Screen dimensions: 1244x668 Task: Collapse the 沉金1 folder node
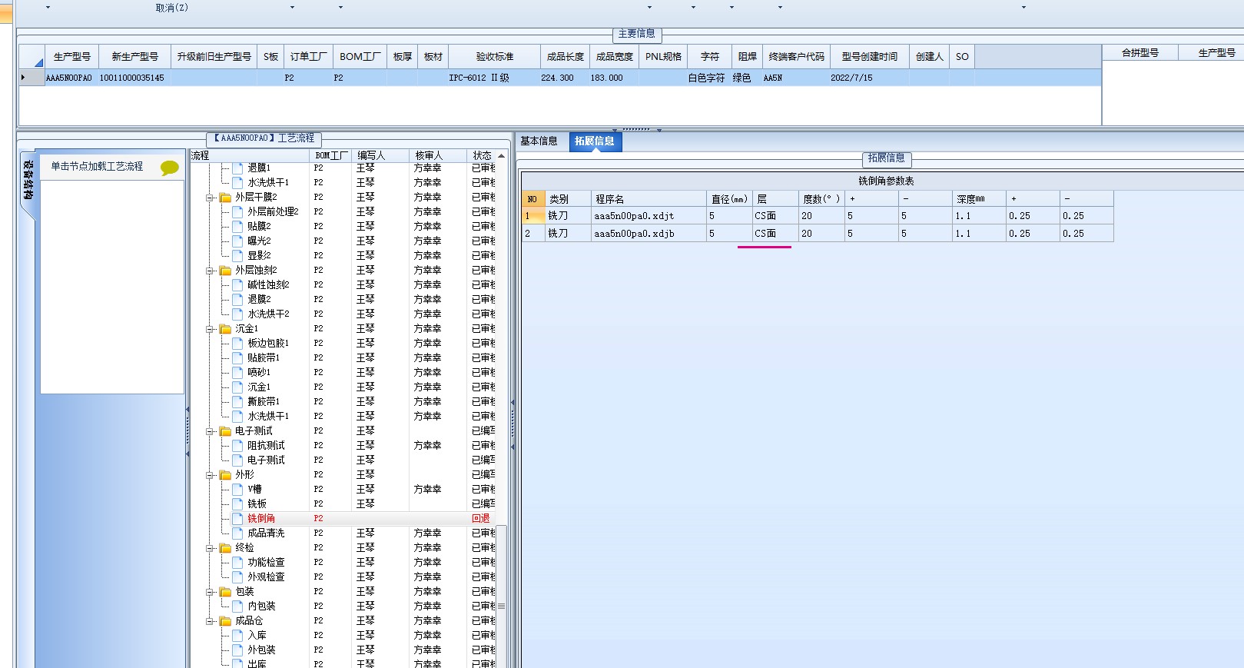pyautogui.click(x=210, y=329)
